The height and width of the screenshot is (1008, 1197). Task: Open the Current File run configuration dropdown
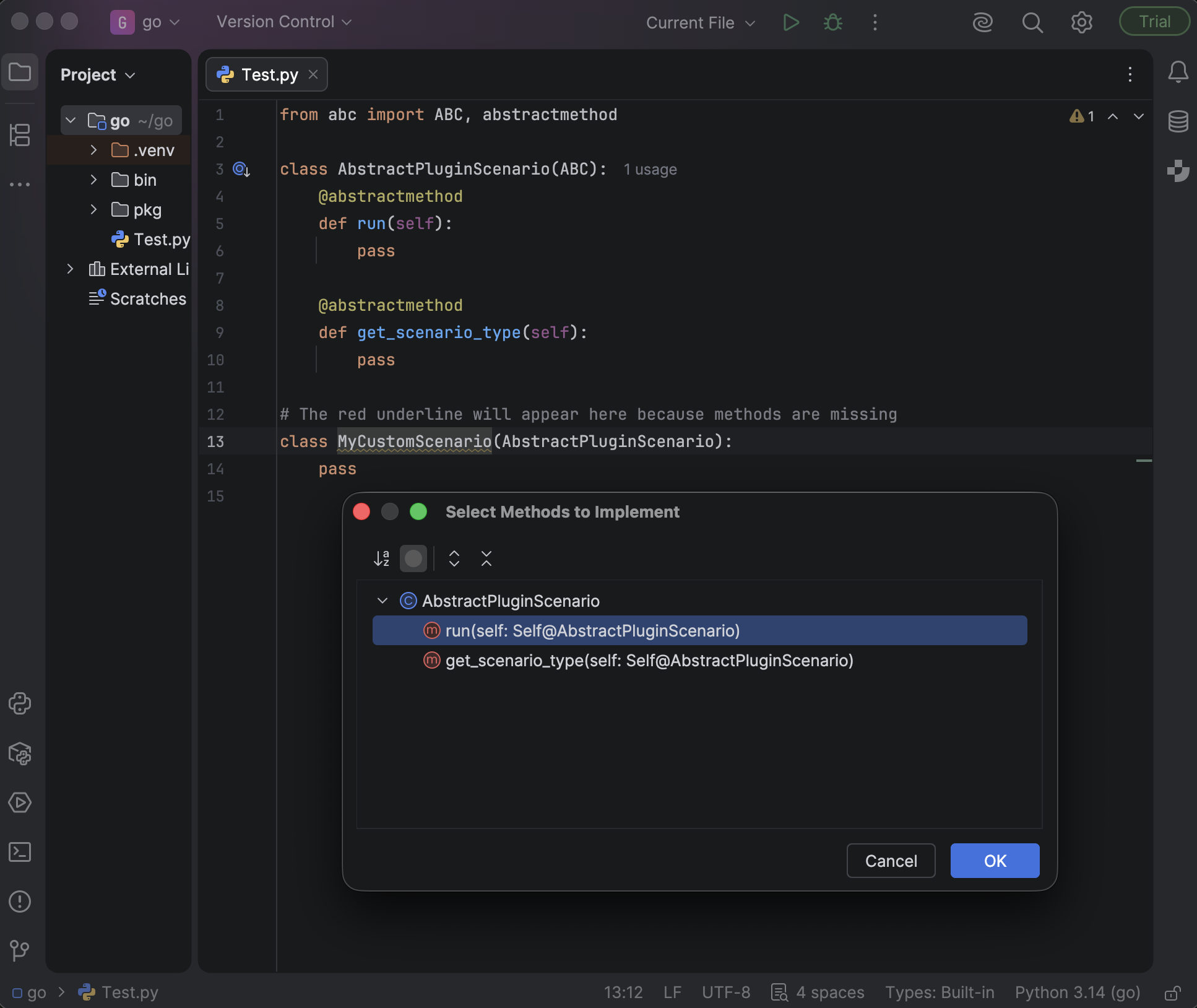click(701, 23)
